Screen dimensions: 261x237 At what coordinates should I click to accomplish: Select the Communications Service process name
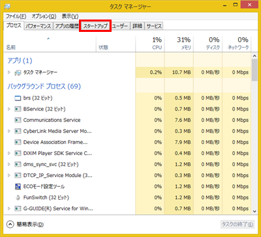coord(52,120)
